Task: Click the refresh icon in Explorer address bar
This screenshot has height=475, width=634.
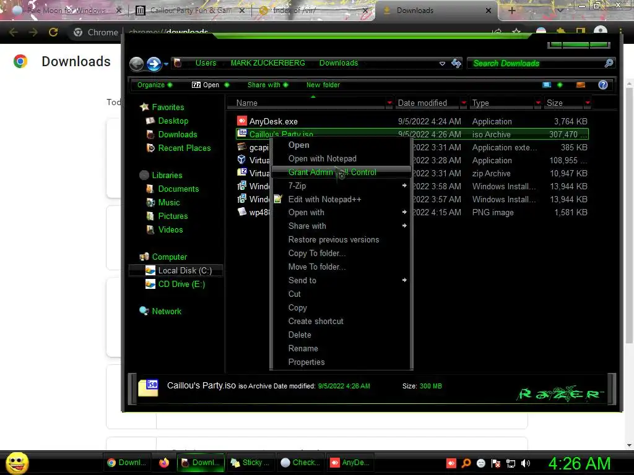Action: (x=456, y=63)
